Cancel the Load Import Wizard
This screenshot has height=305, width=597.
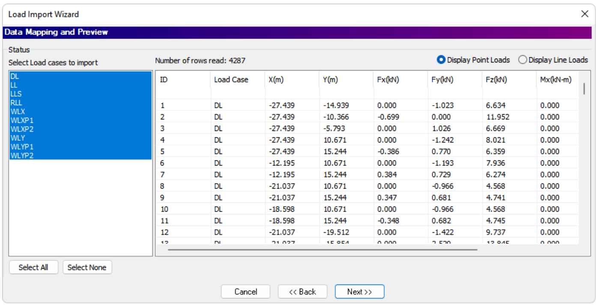click(245, 291)
